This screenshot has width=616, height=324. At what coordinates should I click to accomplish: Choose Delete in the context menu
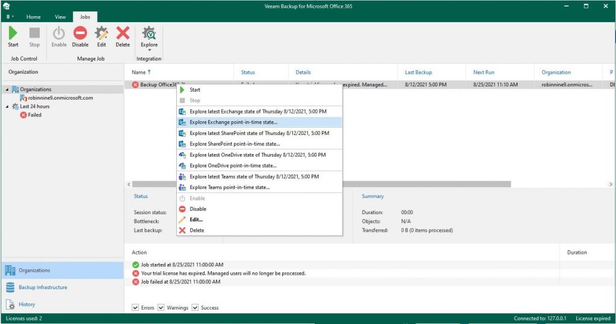259,230
